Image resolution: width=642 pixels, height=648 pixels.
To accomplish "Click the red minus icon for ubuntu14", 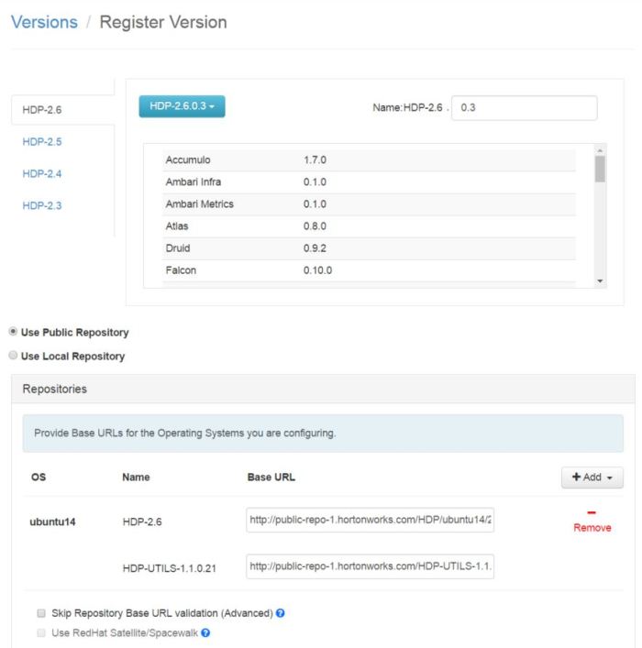I will click(x=592, y=513).
